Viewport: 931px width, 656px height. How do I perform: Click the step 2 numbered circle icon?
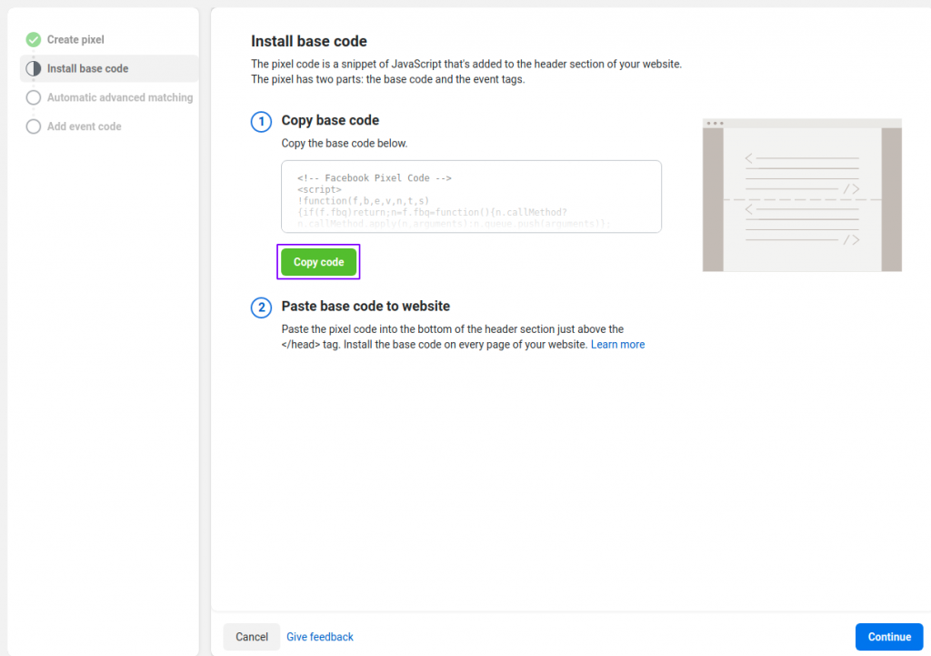(261, 308)
